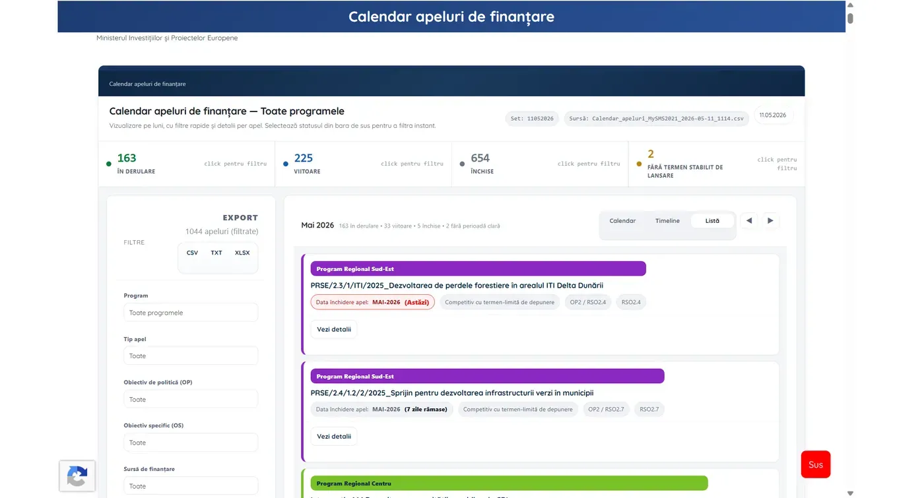Open details for PRSE/2.4/1.2/2/2025 call
The image size is (924, 498).
[x=334, y=436]
